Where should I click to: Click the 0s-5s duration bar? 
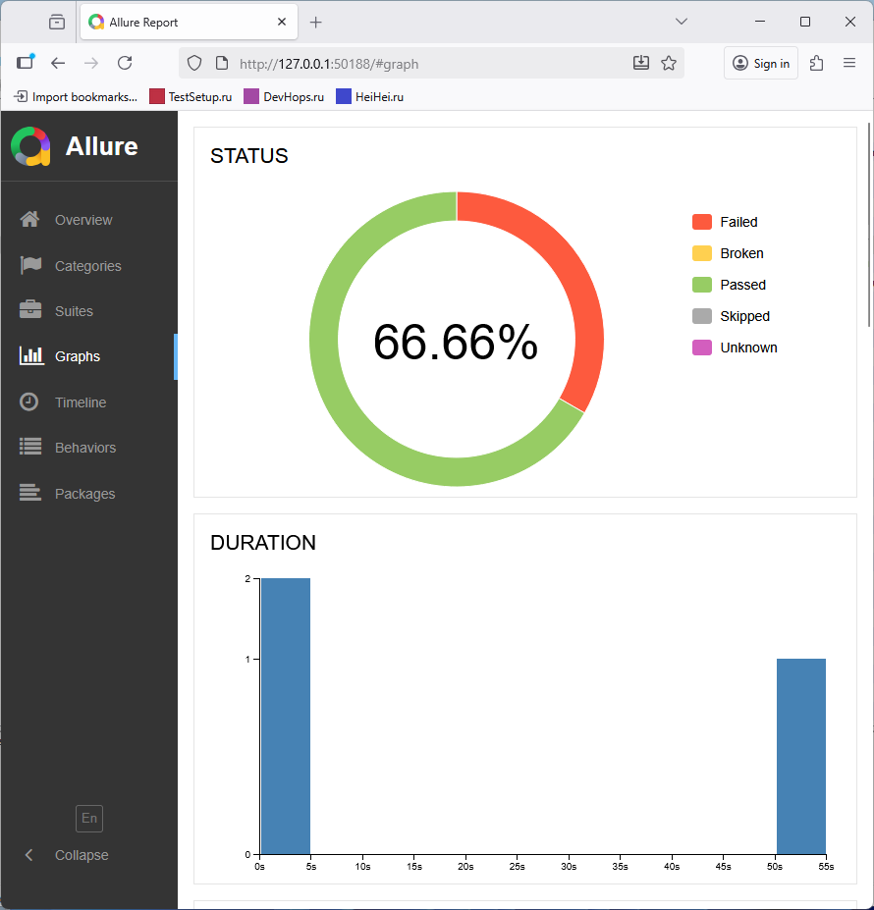click(x=285, y=717)
